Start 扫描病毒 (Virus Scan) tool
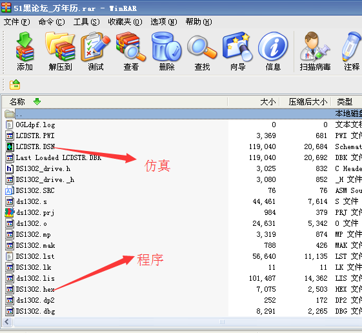Image resolution: width=362 pixels, height=333 pixels. (315, 52)
